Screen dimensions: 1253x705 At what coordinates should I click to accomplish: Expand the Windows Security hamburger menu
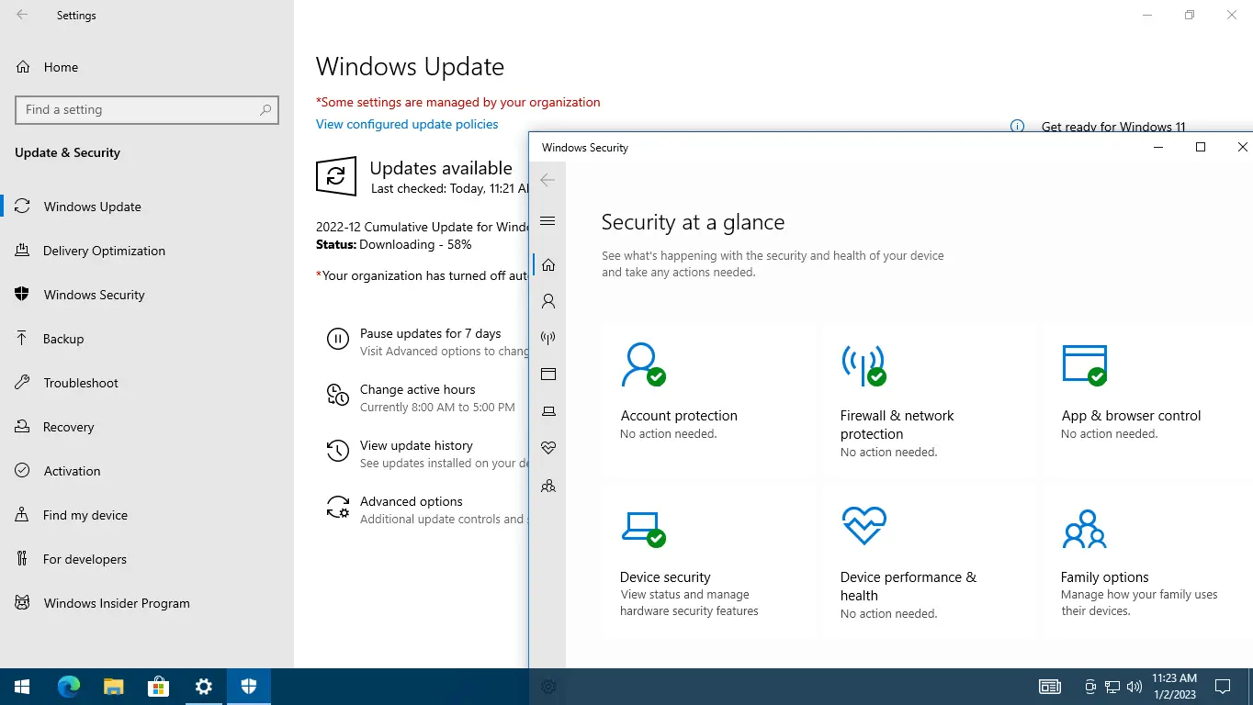click(548, 220)
